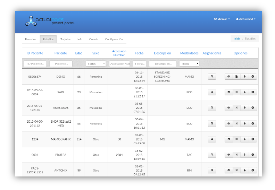Click the circle-arrow icon in ANAS ANAS row
This screenshot has height=190, width=275.
(253, 108)
